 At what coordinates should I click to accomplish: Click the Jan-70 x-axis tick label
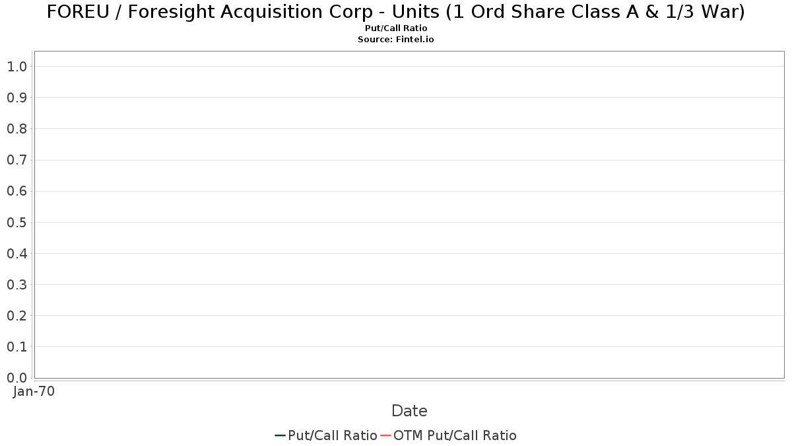(34, 391)
